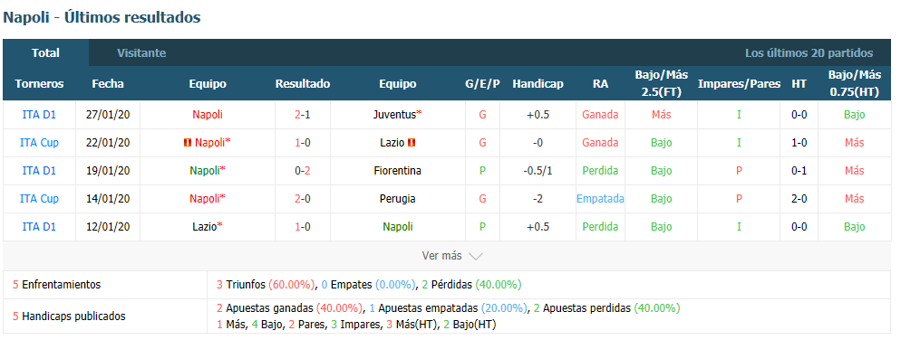Click ITA D1 tournament on 27/01/20 row

(39, 115)
